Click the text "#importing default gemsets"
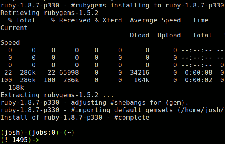Viewport: 225px width, 144px height. pyautogui.click(x=122, y=110)
